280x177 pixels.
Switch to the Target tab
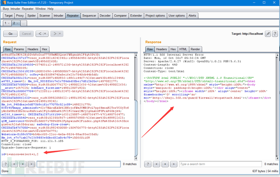(x=9, y=15)
